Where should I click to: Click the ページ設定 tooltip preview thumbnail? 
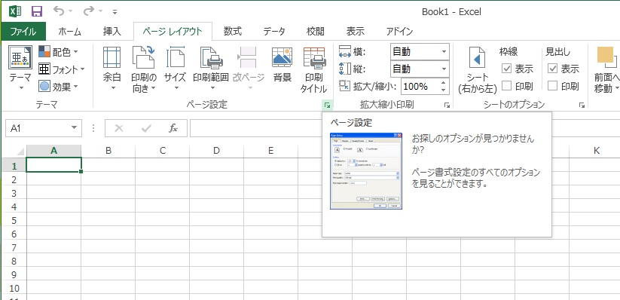click(x=366, y=171)
